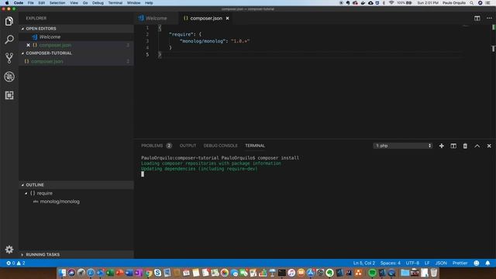Kill the terminal with trash icon
496x279 pixels.
pos(465,146)
